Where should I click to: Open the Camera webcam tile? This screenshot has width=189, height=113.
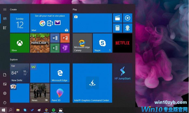(x=127, y=28)
